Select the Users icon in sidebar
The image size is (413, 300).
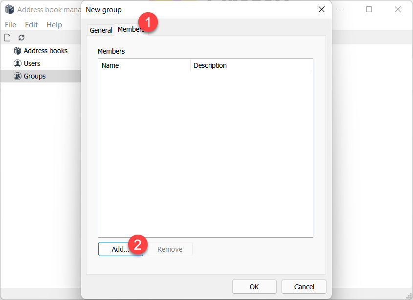click(x=18, y=63)
